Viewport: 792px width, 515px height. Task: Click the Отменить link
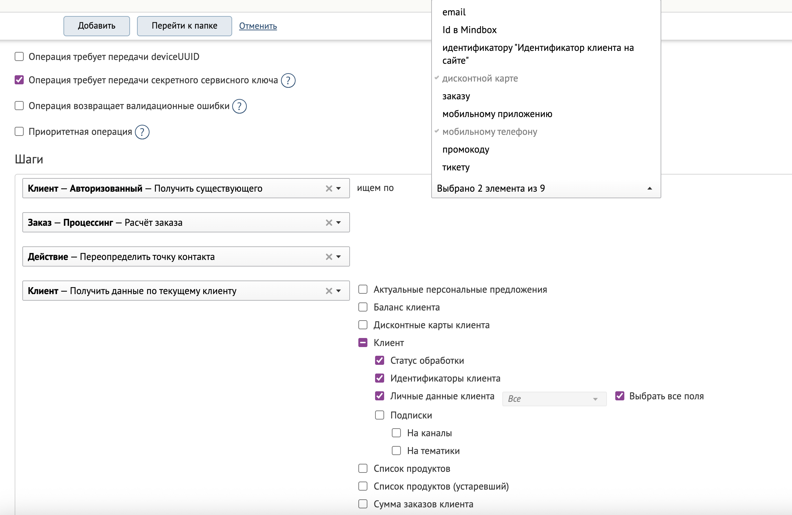tap(258, 26)
